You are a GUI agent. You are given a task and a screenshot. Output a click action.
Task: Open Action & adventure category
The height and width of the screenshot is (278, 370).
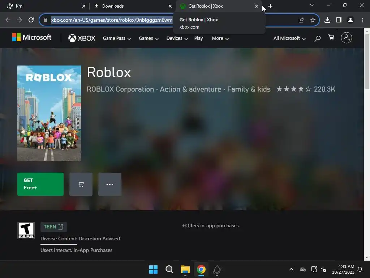click(190, 89)
